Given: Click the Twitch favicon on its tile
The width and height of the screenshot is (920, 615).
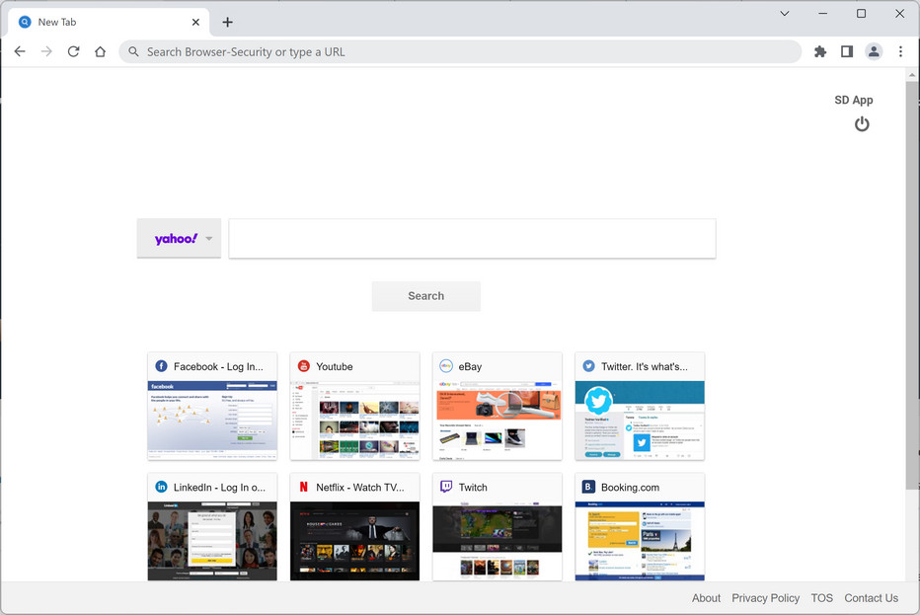Looking at the screenshot, I should pos(446,487).
